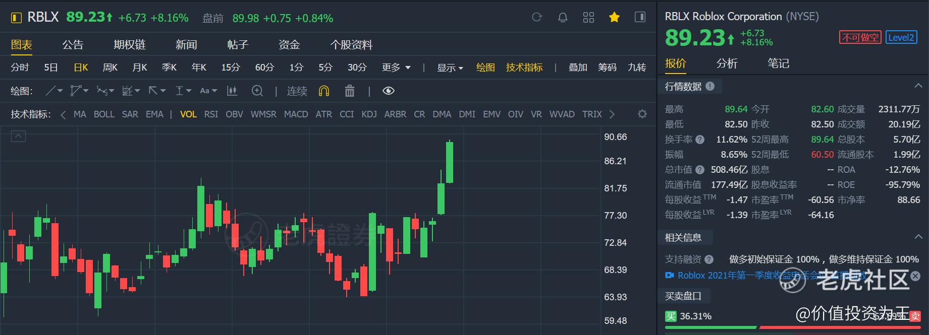Viewport: 929px width, 335px height.
Task: Click help icon next to 支持融资
Action: point(709,259)
